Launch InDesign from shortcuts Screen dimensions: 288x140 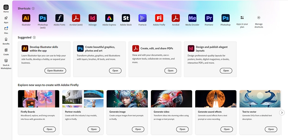(92, 18)
